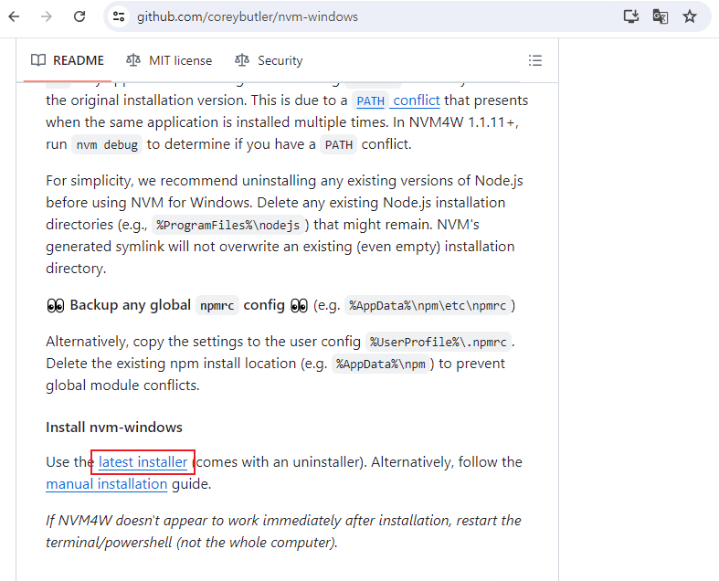
Task: Translate this page icon
Action: [x=661, y=17]
